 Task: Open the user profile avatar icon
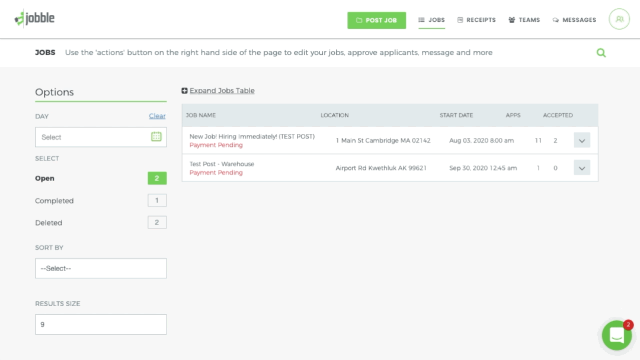pos(619,19)
